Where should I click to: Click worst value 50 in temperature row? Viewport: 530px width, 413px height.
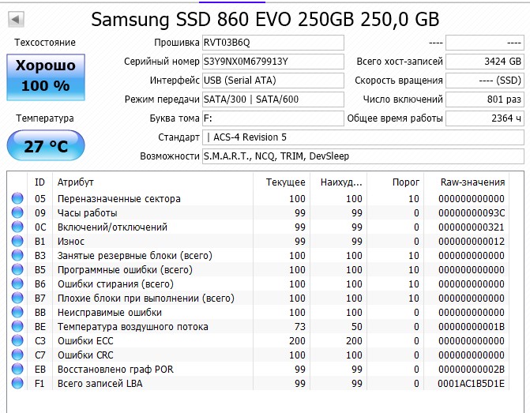point(356,327)
